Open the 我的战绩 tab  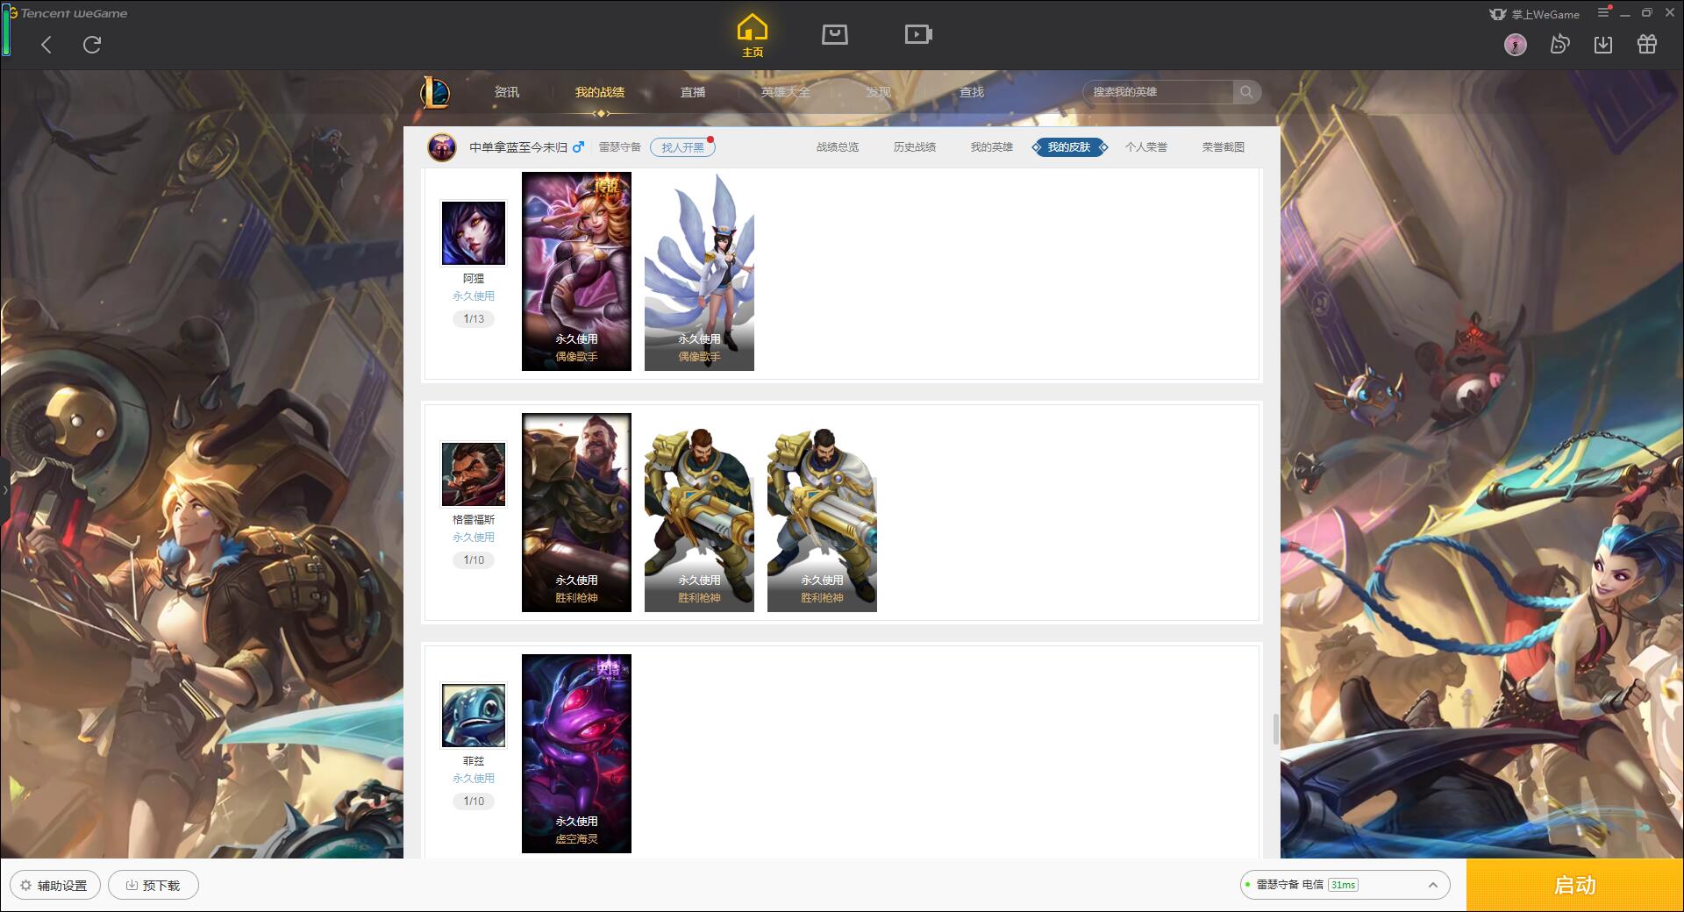pyautogui.click(x=600, y=92)
